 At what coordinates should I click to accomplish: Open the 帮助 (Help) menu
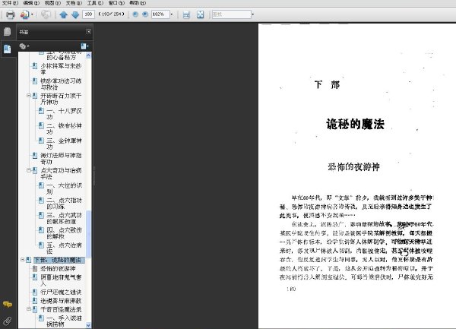138,3
